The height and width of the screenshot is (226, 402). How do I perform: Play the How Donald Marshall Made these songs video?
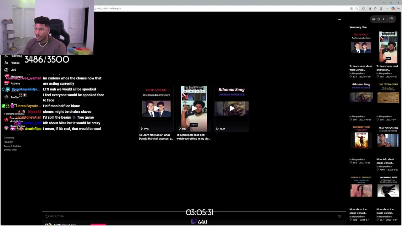194,109
